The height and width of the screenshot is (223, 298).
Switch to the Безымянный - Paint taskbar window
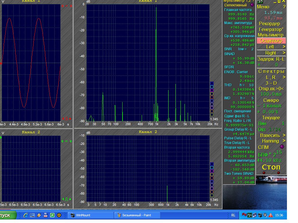pos(137,215)
